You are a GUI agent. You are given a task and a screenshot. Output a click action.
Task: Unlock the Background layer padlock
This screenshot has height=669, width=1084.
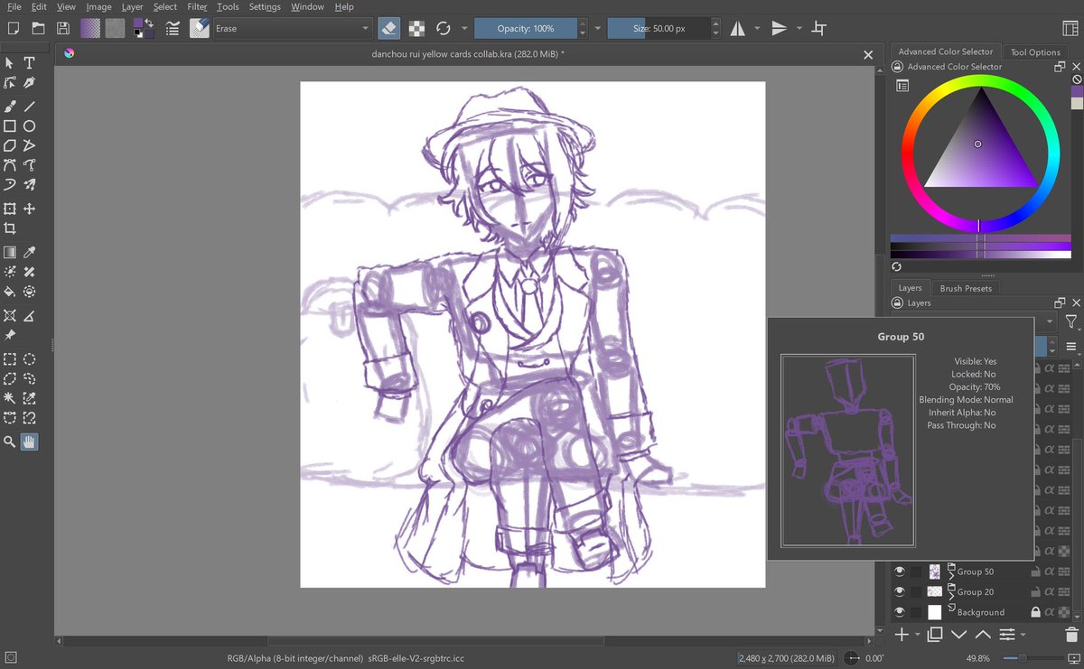click(1035, 612)
